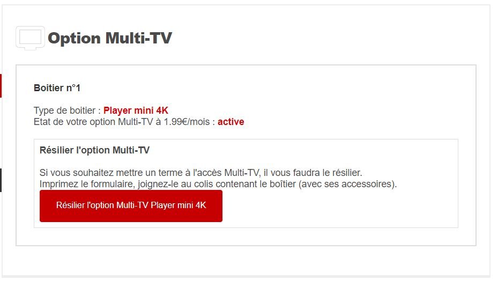Click the dark marker on the left edge
The width and height of the screenshot is (498, 287).
(x=1, y=180)
